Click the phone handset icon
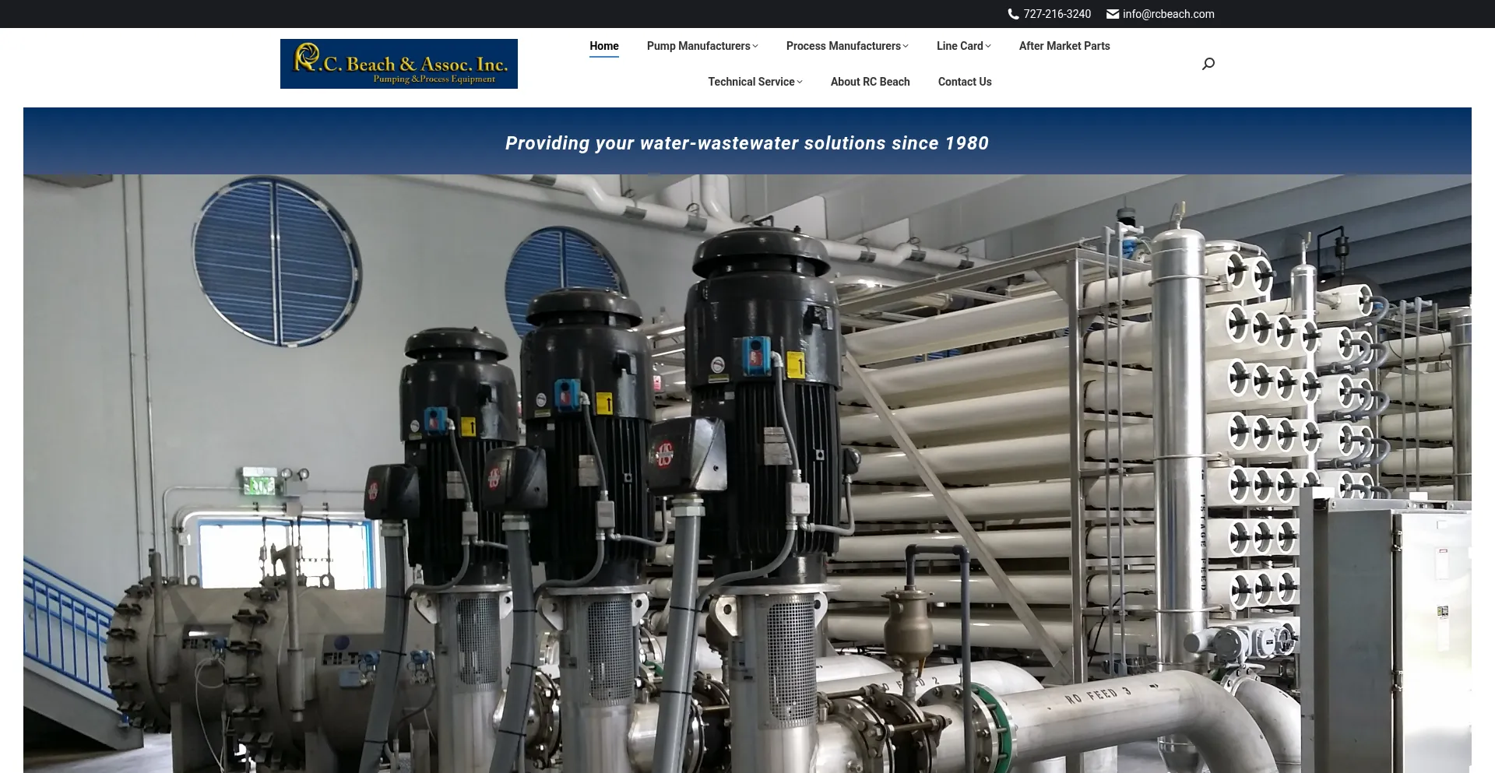Viewport: 1495px width, 773px height. pos(1013,14)
